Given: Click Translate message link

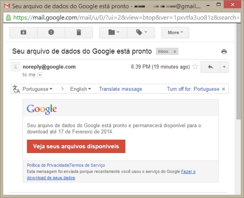Looking at the screenshot, I should click(120, 89).
